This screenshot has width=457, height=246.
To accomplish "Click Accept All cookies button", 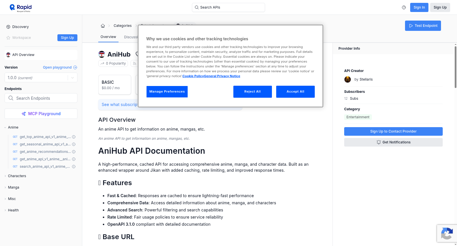I will (295, 92).
